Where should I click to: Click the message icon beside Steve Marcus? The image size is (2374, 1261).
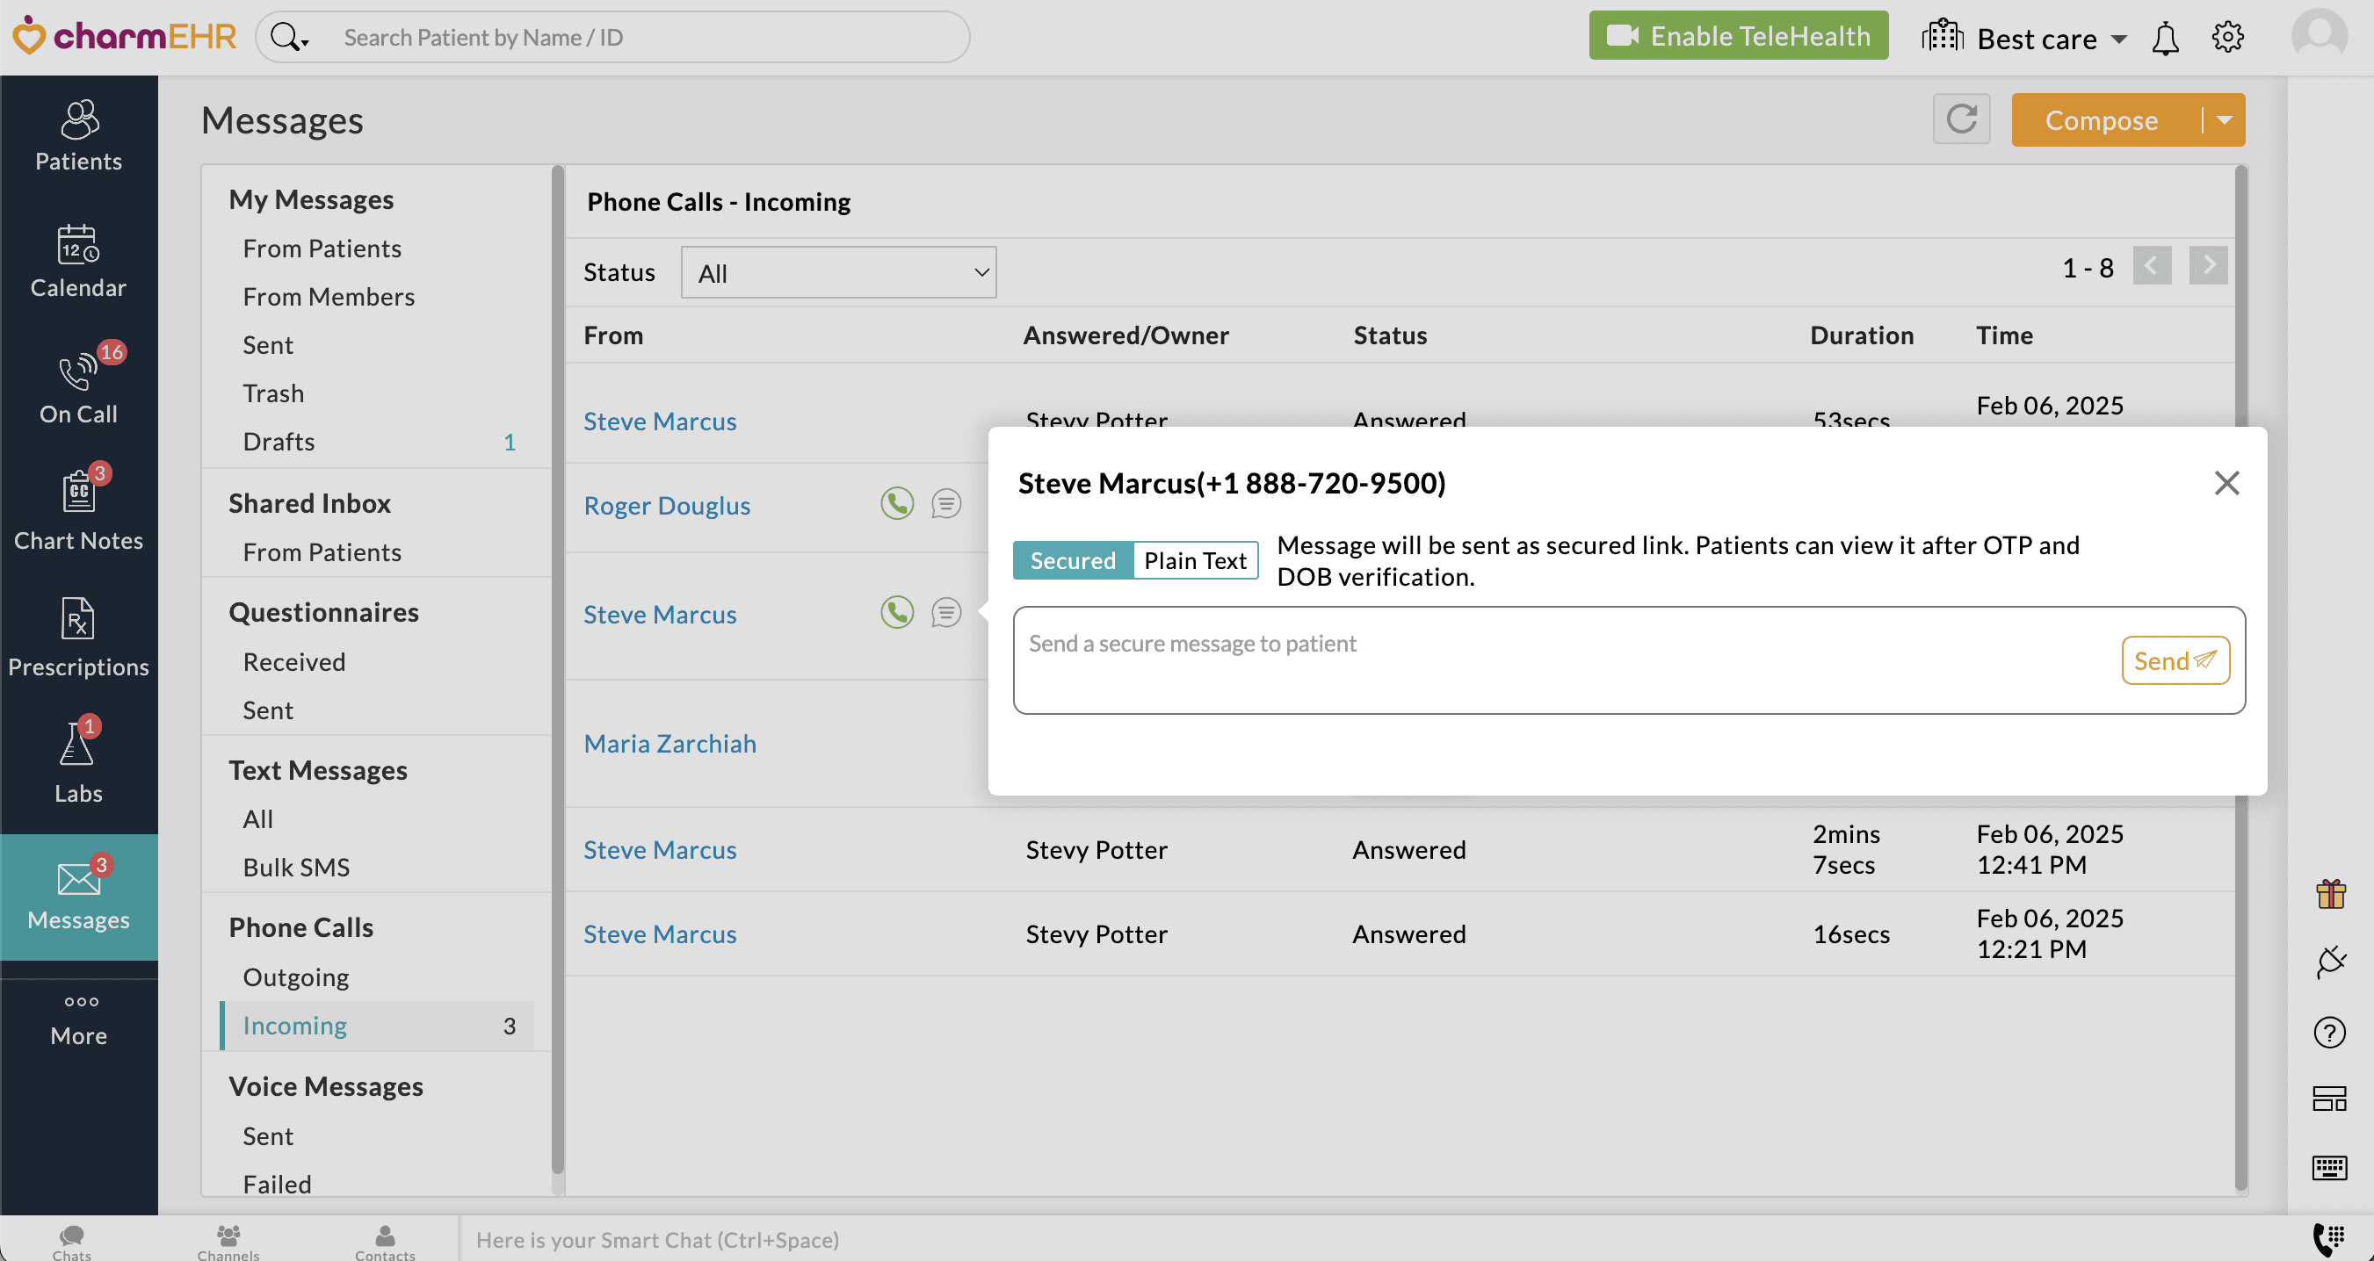coord(945,613)
